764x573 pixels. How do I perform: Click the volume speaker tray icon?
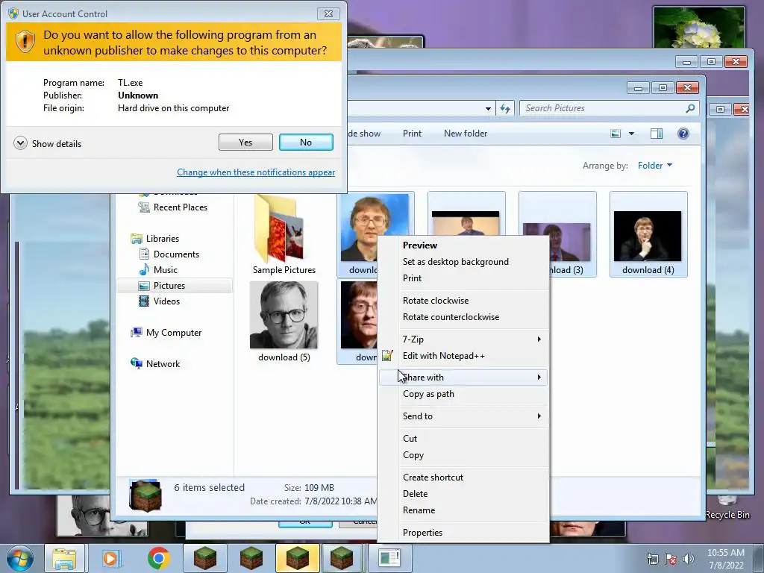(x=688, y=559)
